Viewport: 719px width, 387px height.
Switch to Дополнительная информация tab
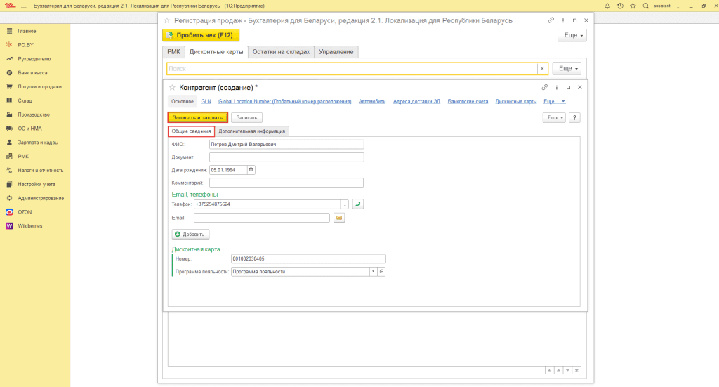click(x=252, y=131)
